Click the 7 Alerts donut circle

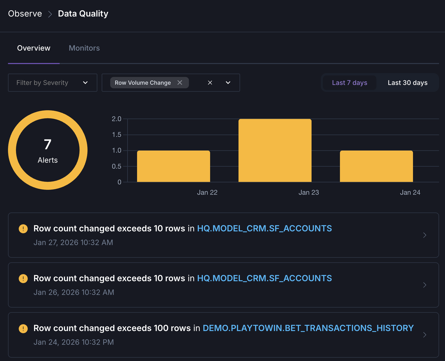pyautogui.click(x=48, y=150)
